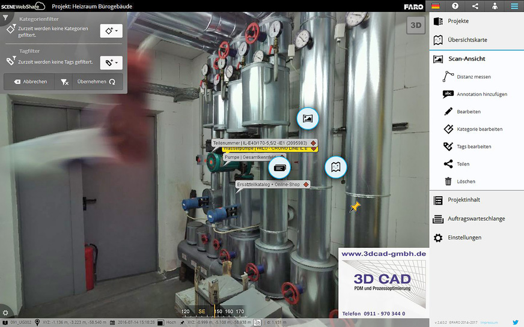Open view settings gear at bottom left

5,313
